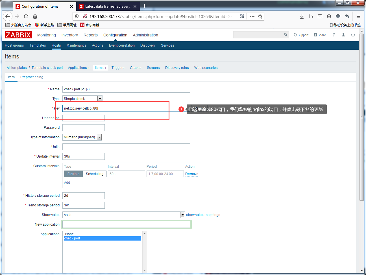Screen dimensions: 366x275
Task: Expand the Type dropdown showing Simple check
Action: click(x=100, y=99)
